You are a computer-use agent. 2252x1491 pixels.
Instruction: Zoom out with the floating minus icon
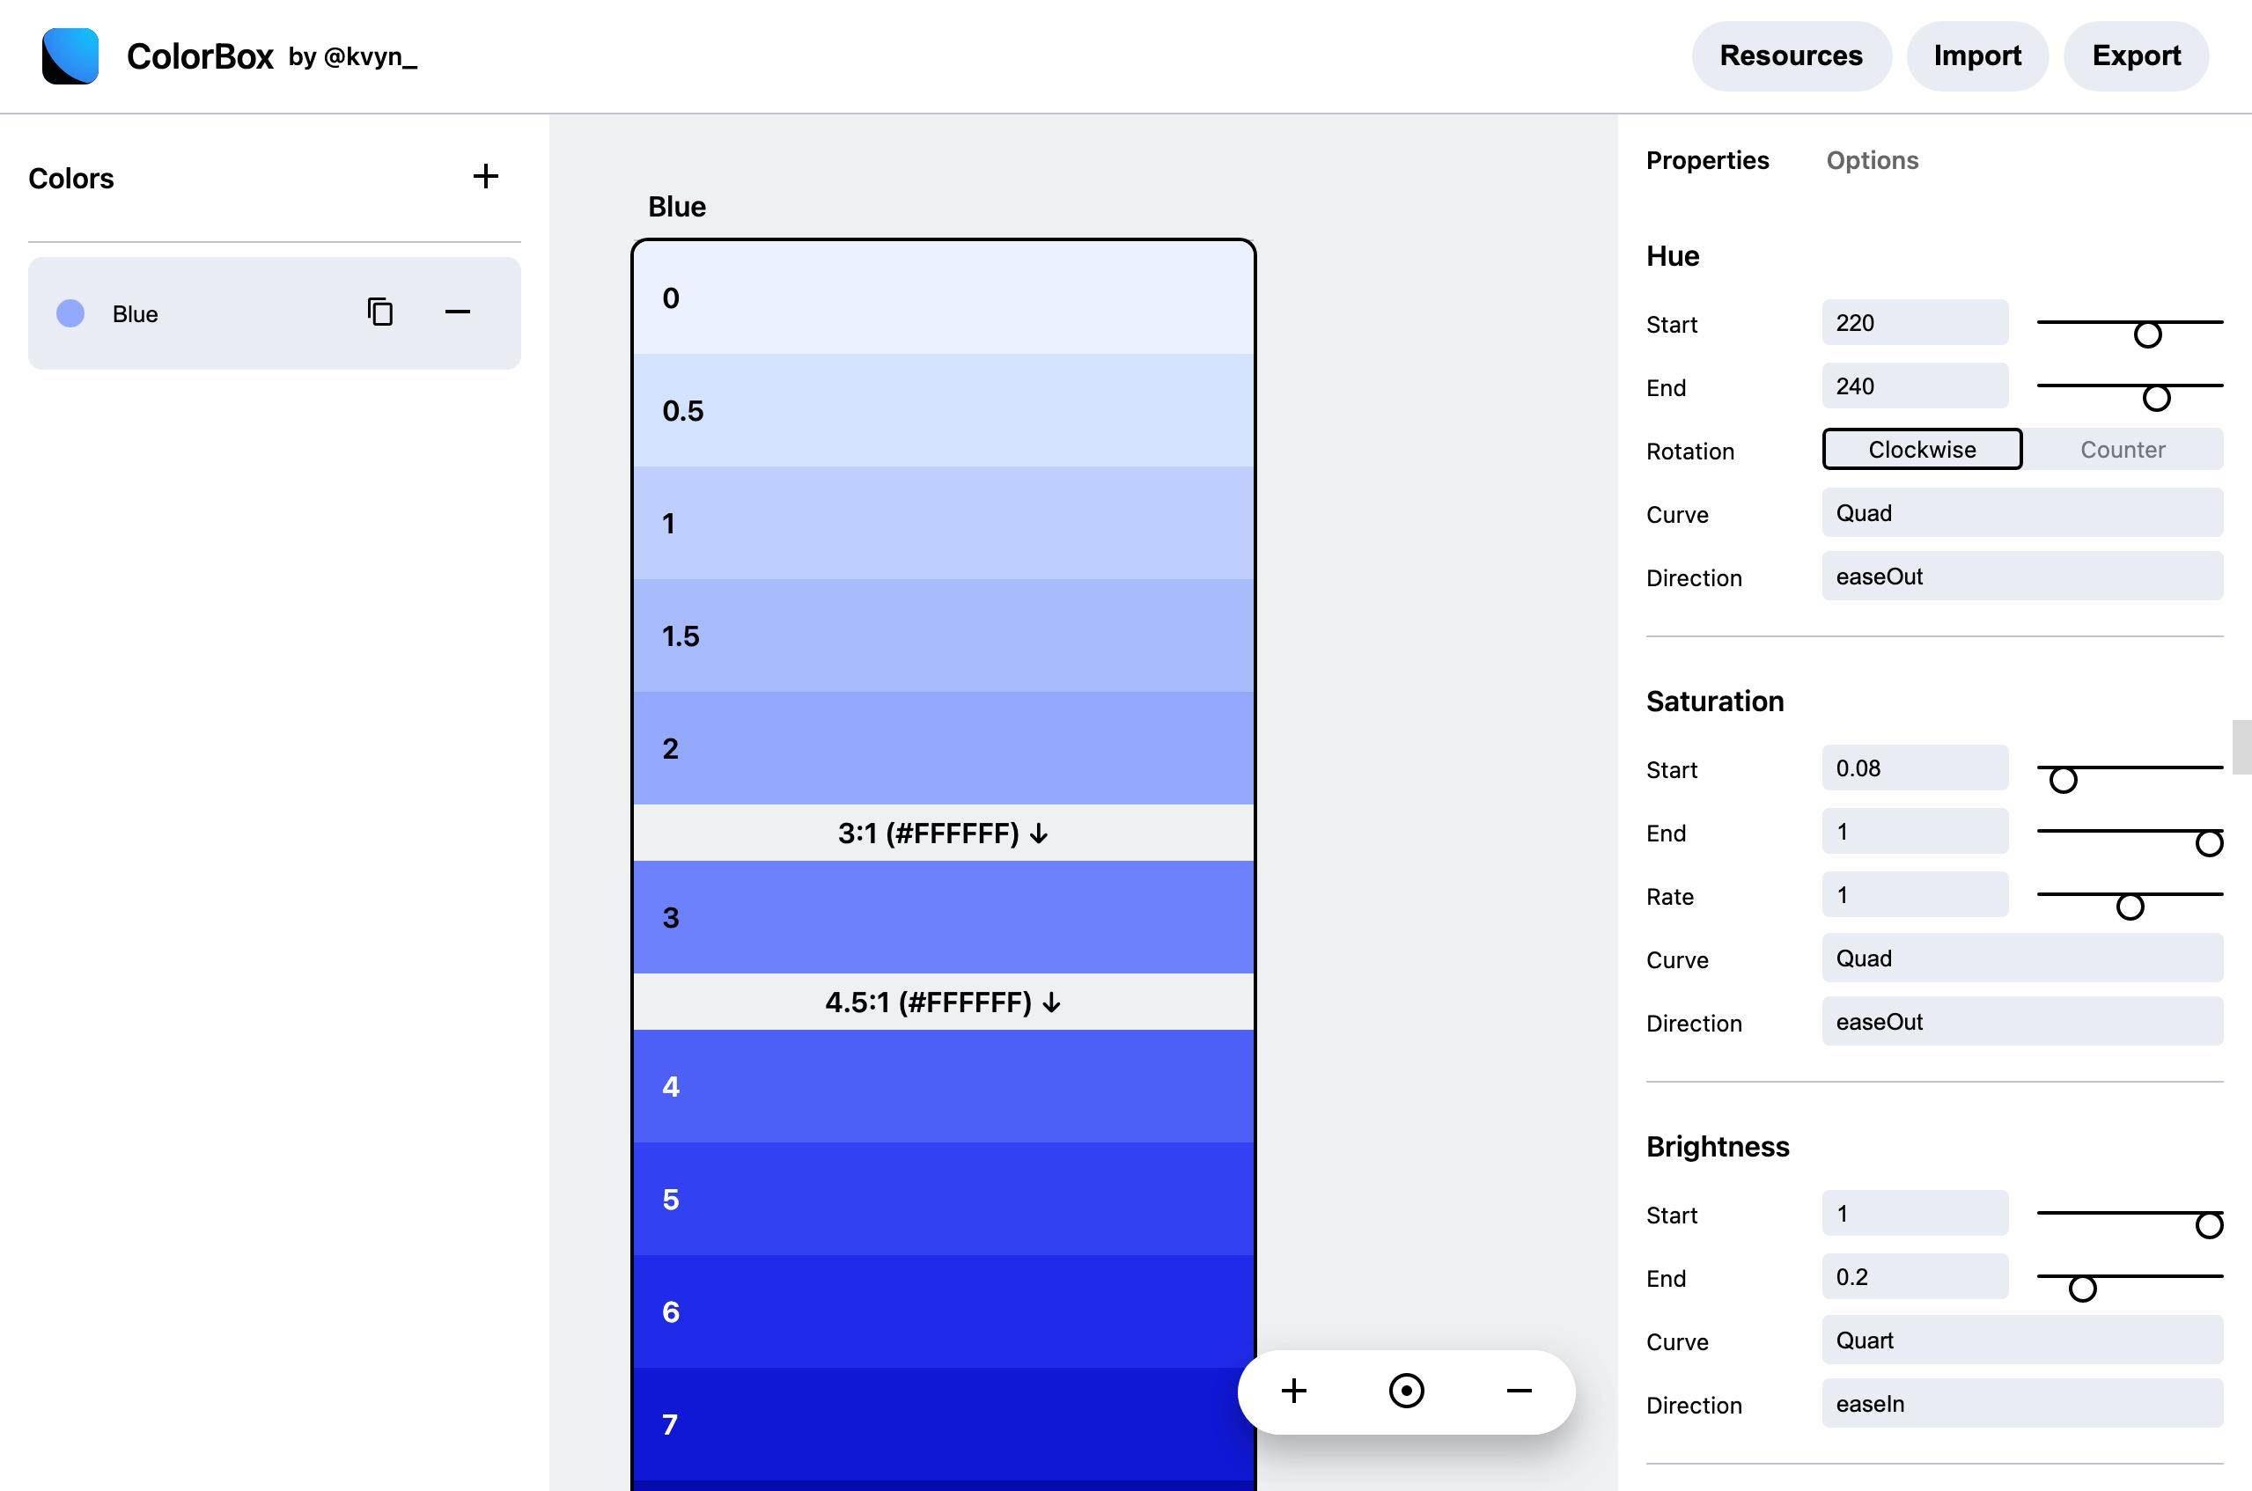pyautogui.click(x=1519, y=1392)
